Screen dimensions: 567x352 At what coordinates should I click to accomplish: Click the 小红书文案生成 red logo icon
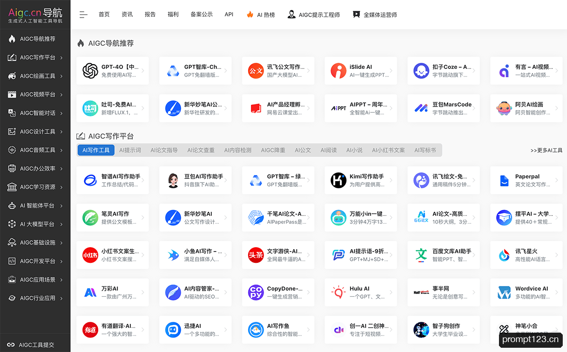coord(90,255)
